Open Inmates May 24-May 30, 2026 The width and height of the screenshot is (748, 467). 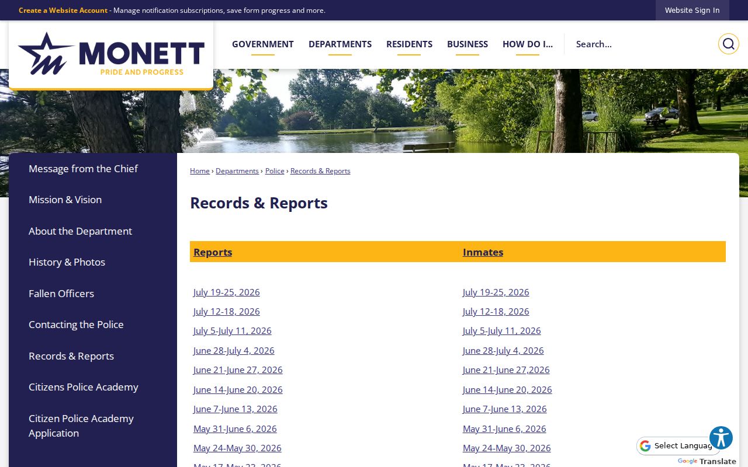507,448
